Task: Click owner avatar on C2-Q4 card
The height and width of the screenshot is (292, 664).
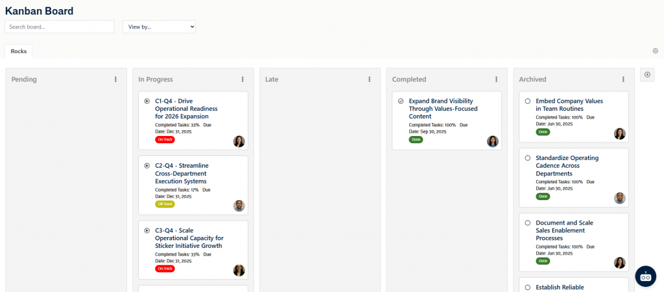Action: click(x=239, y=206)
